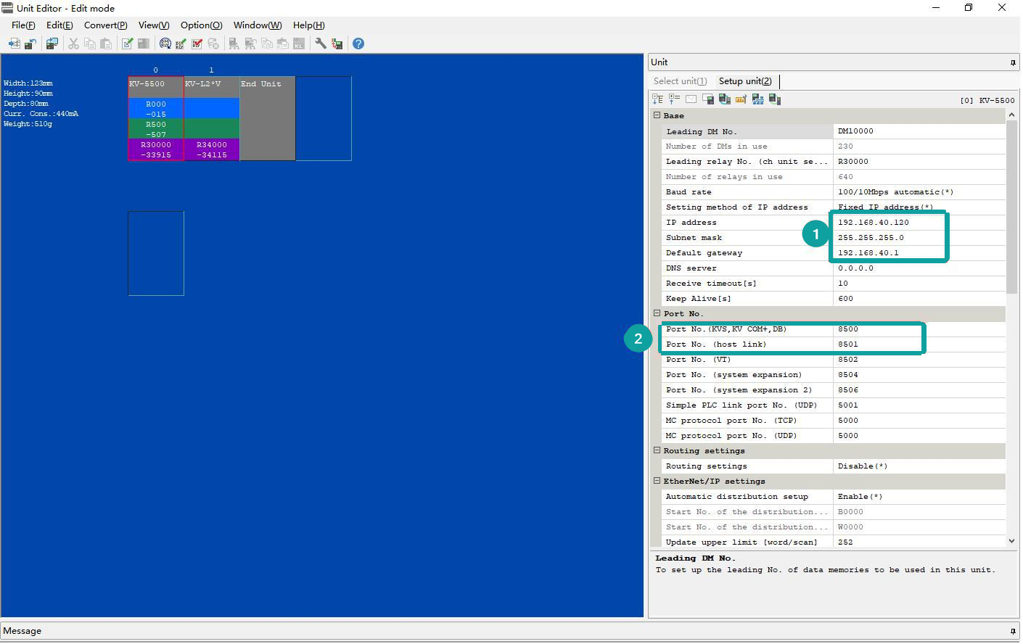Click the orange FTP settings icon

point(741,99)
